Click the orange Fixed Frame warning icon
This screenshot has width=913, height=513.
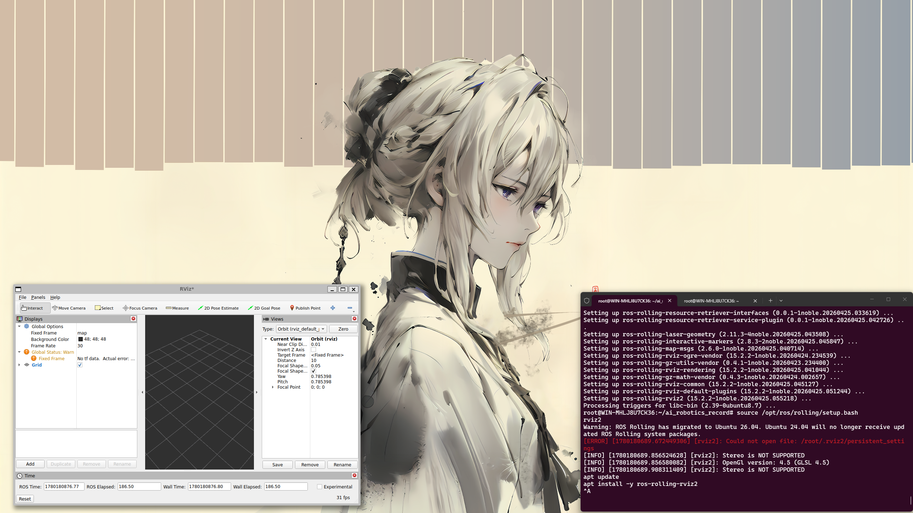(x=34, y=358)
